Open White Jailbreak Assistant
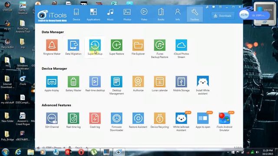 (181, 118)
